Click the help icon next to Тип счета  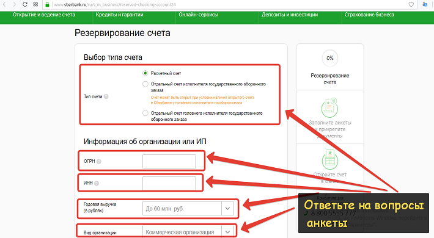[106, 96]
